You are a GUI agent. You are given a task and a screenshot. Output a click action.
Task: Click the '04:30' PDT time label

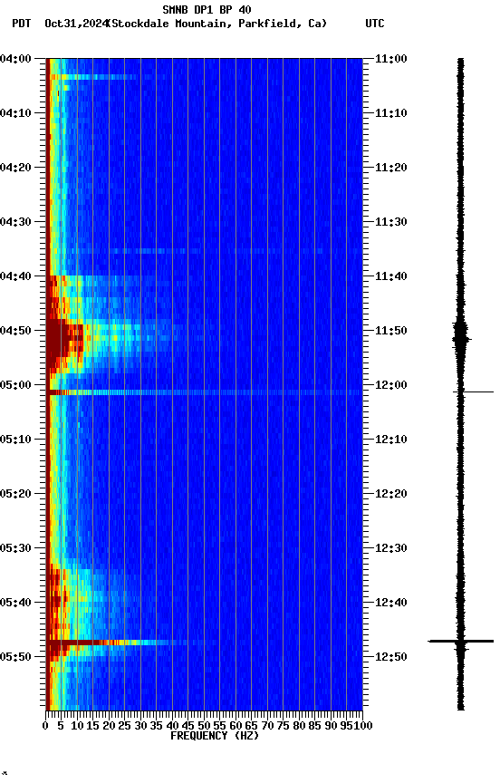tap(15, 222)
